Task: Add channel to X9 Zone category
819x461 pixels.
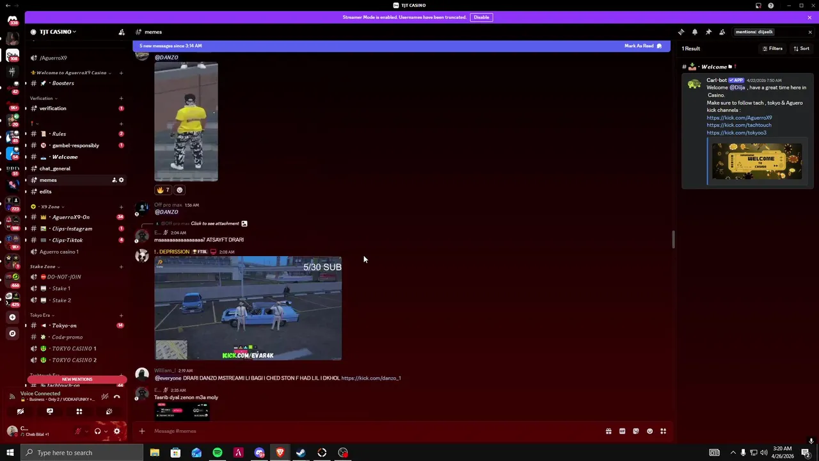Action: [x=121, y=207]
